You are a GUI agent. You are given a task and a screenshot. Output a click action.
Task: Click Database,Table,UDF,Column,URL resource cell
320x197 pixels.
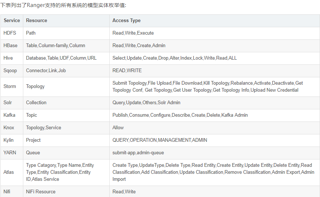pos(66,58)
